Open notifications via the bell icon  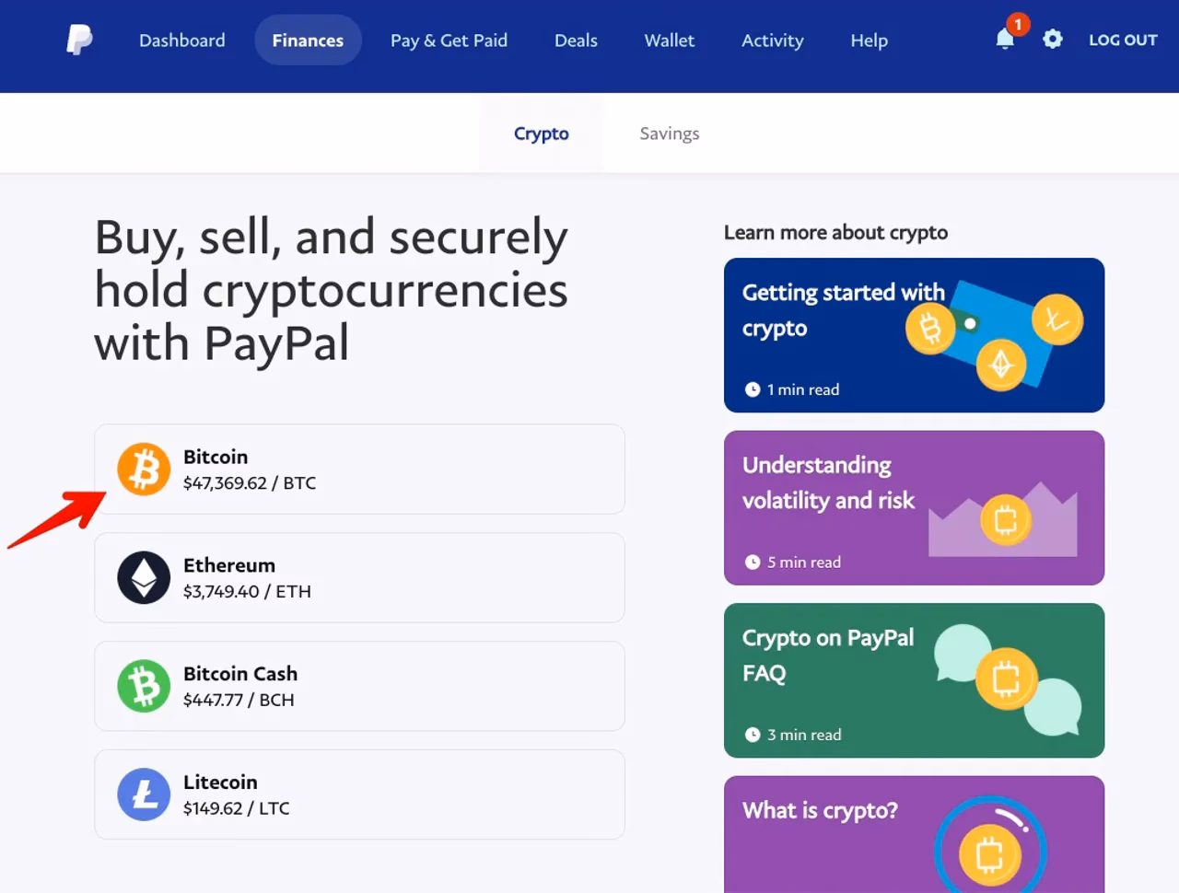pyautogui.click(x=1005, y=41)
